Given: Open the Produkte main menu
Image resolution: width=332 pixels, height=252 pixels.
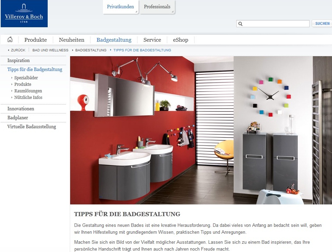Looking at the screenshot, I should (36, 40).
